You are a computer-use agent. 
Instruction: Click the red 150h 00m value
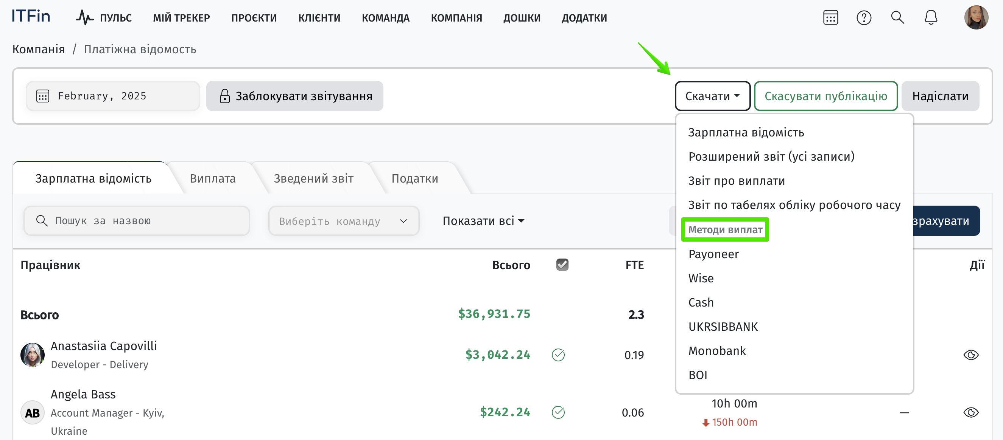[734, 422]
